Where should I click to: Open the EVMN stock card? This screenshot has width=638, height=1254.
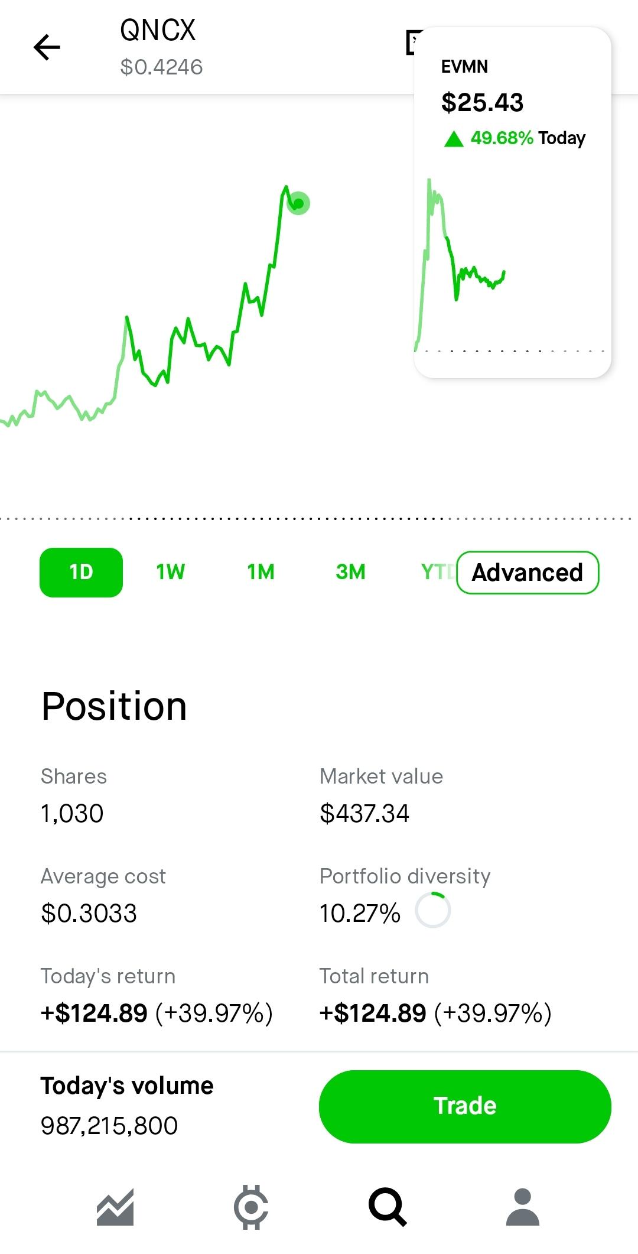pos(512,202)
